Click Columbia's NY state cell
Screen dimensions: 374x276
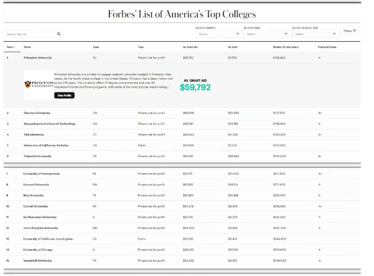[x=95, y=156]
